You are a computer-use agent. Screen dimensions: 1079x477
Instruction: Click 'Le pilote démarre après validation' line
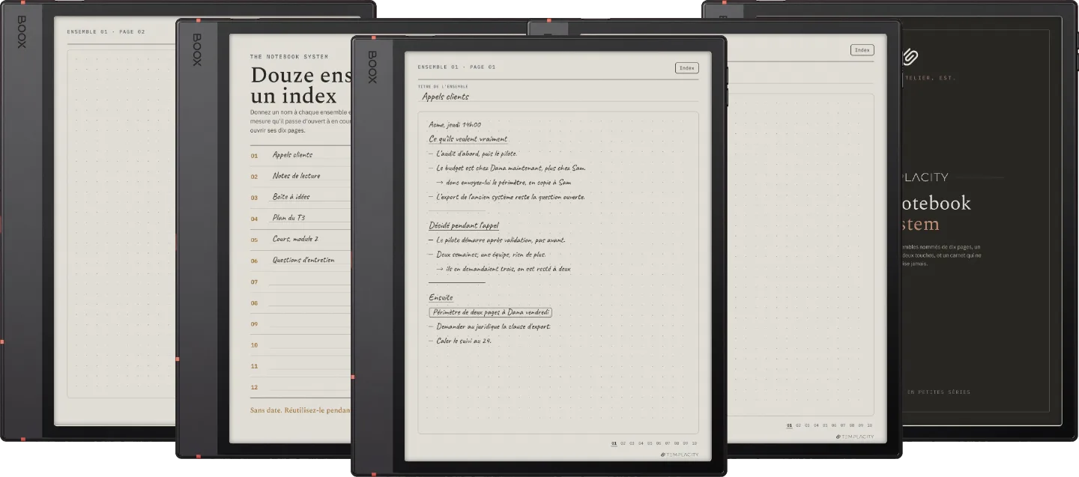497,240
